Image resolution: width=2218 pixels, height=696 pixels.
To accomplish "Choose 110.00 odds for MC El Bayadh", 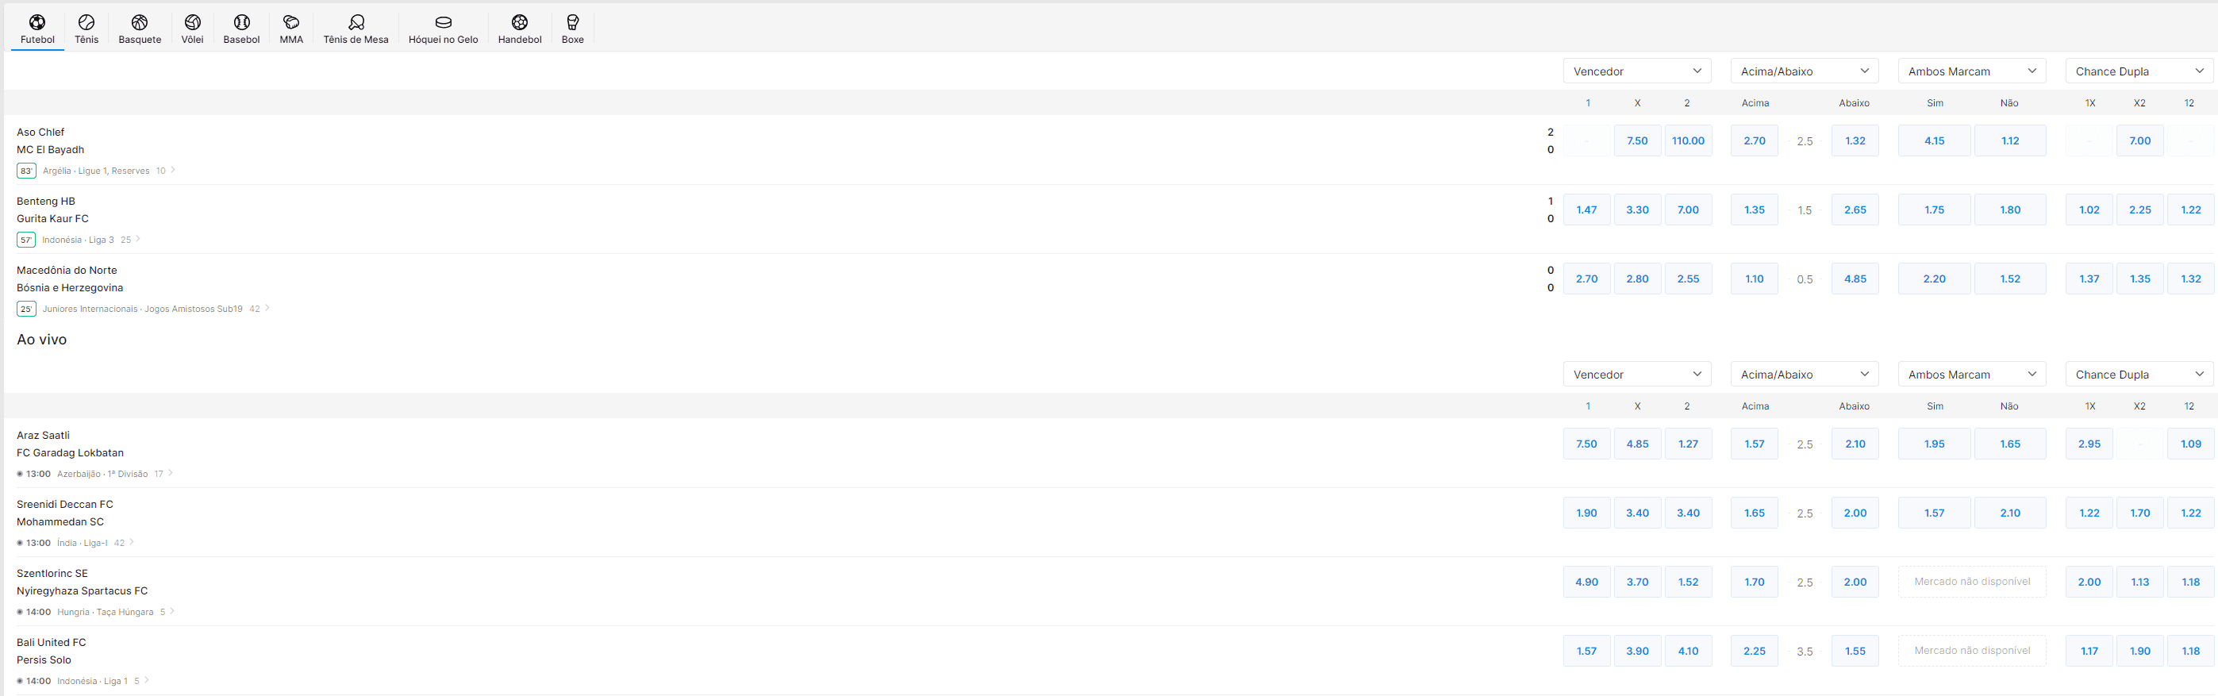I will click(1688, 141).
